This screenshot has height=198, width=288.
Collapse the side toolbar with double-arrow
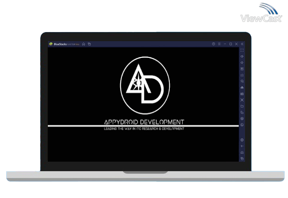242,44
